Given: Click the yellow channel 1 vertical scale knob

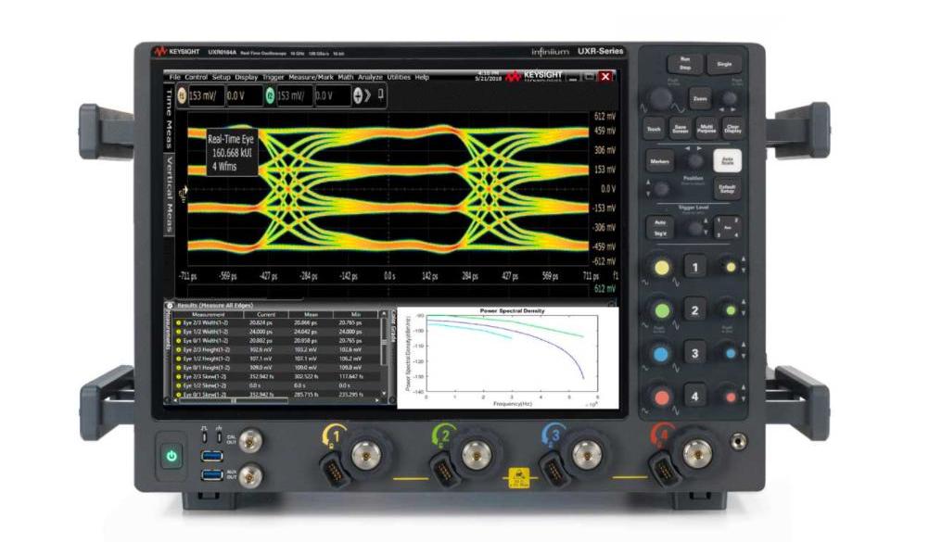Looking at the screenshot, I should (x=662, y=268).
